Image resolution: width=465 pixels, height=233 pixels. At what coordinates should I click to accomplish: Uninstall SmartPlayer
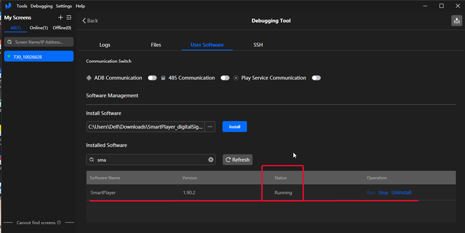click(x=401, y=192)
